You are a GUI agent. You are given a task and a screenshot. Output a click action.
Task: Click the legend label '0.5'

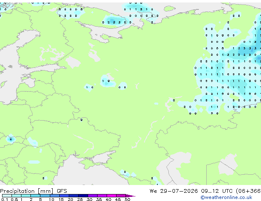click(14, 199)
